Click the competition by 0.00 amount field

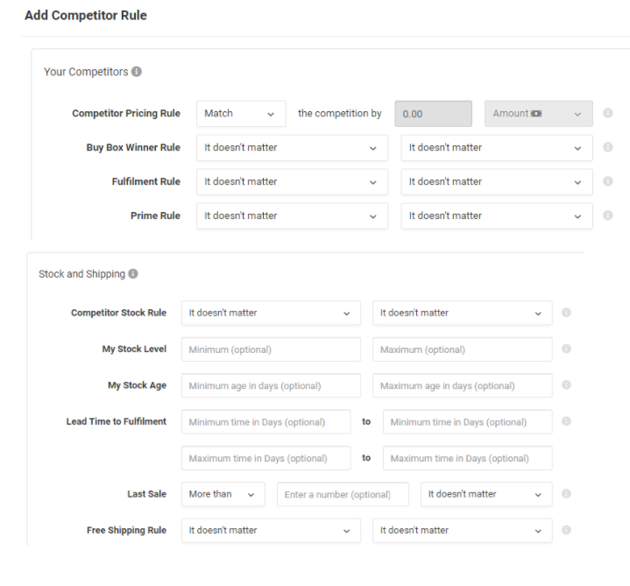coord(433,114)
